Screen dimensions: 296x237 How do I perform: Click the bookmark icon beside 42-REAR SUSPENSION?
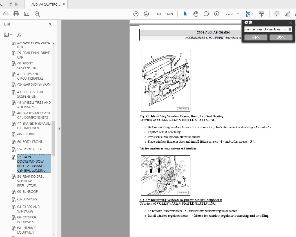[14, 85]
